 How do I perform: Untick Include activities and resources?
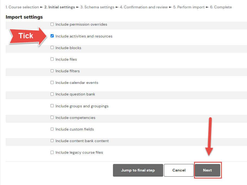coord(52,36)
